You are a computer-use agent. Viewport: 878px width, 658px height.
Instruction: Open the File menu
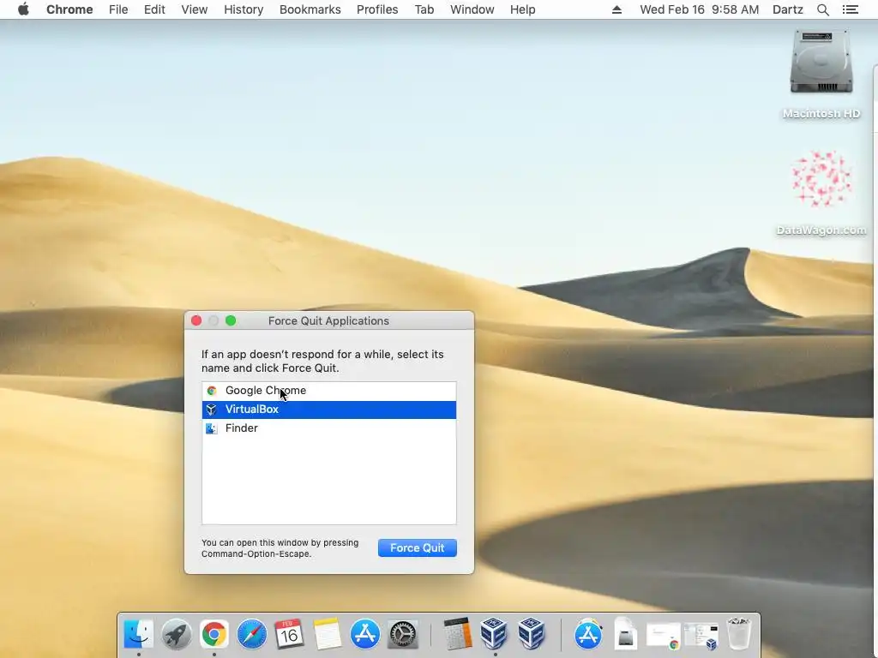coord(118,9)
